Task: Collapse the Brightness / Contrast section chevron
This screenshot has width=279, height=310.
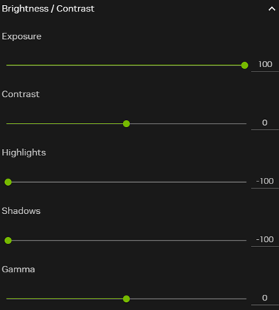Action: click(x=272, y=9)
